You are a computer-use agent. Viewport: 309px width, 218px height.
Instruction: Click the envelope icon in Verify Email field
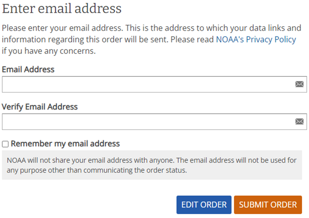click(299, 121)
